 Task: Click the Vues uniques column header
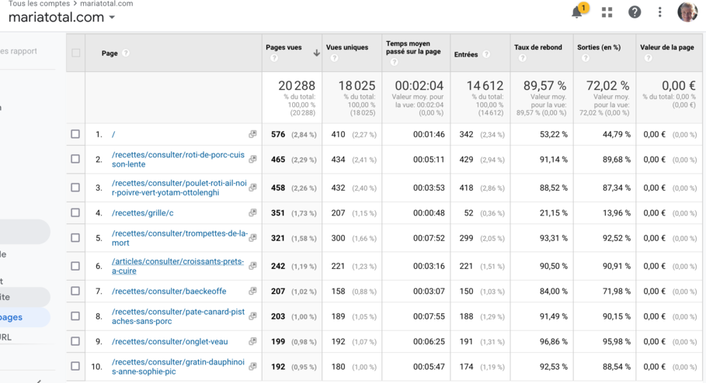346,47
